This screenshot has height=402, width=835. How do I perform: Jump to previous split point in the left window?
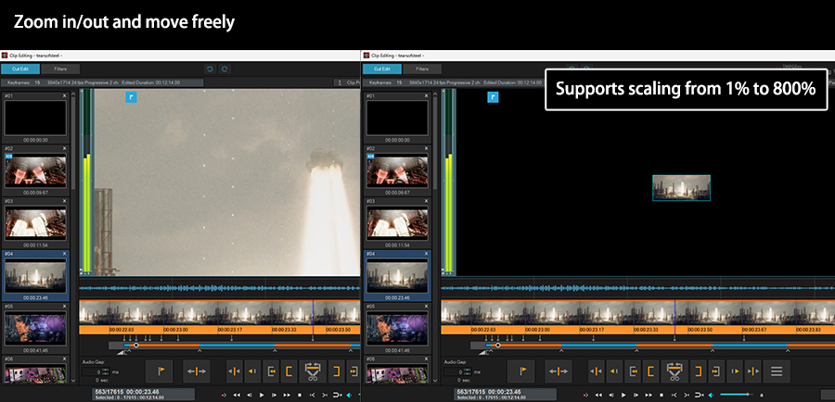(x=234, y=371)
